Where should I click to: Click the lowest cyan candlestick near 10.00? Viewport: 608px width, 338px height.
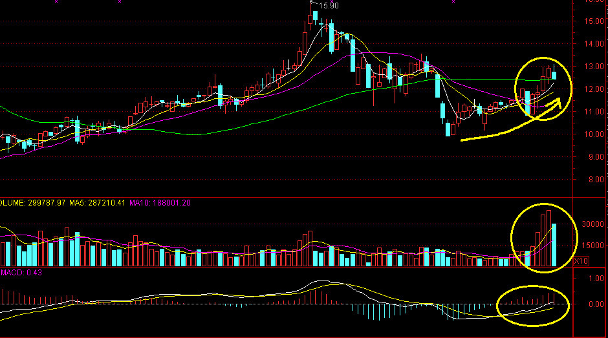click(448, 129)
